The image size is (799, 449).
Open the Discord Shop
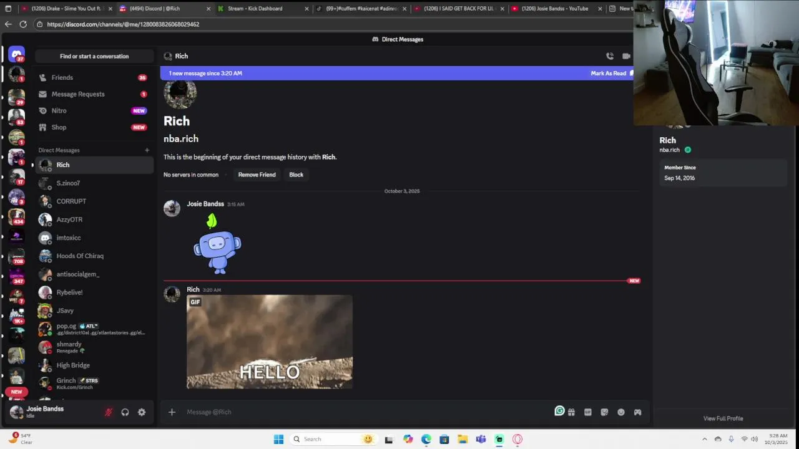tap(94, 127)
